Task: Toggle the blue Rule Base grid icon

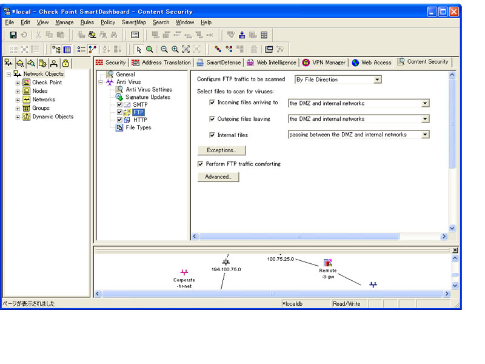Action: coord(67,49)
